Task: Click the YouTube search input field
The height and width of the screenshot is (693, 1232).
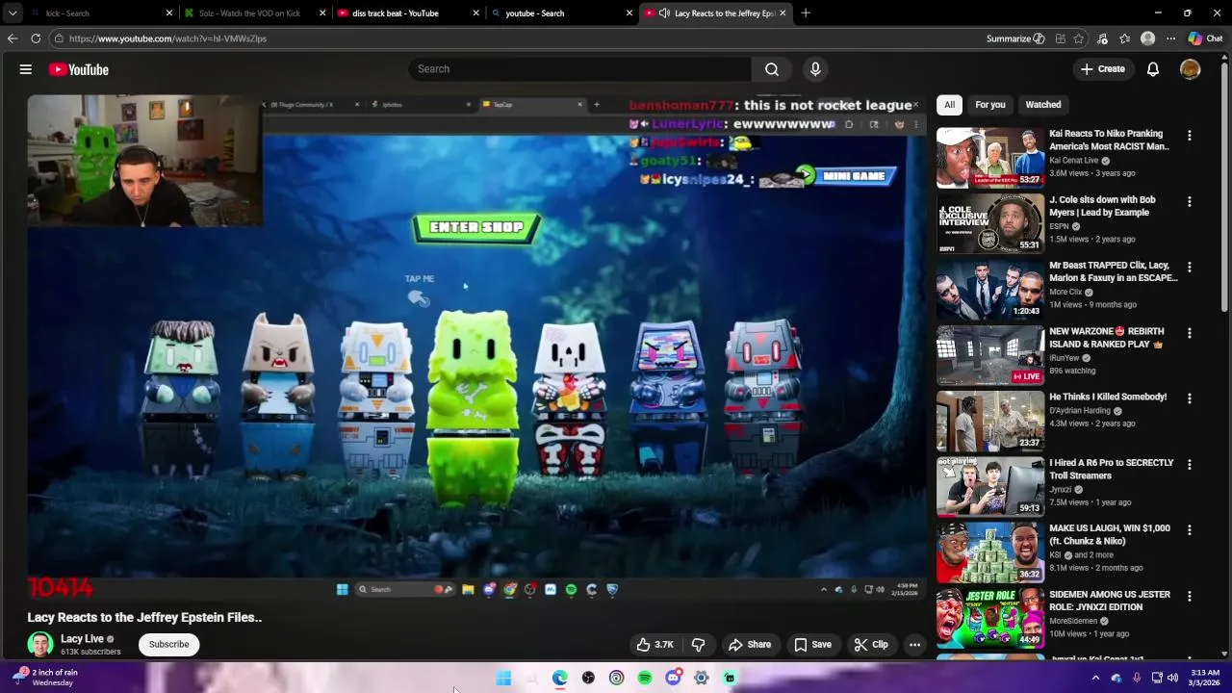Action: tap(579, 69)
